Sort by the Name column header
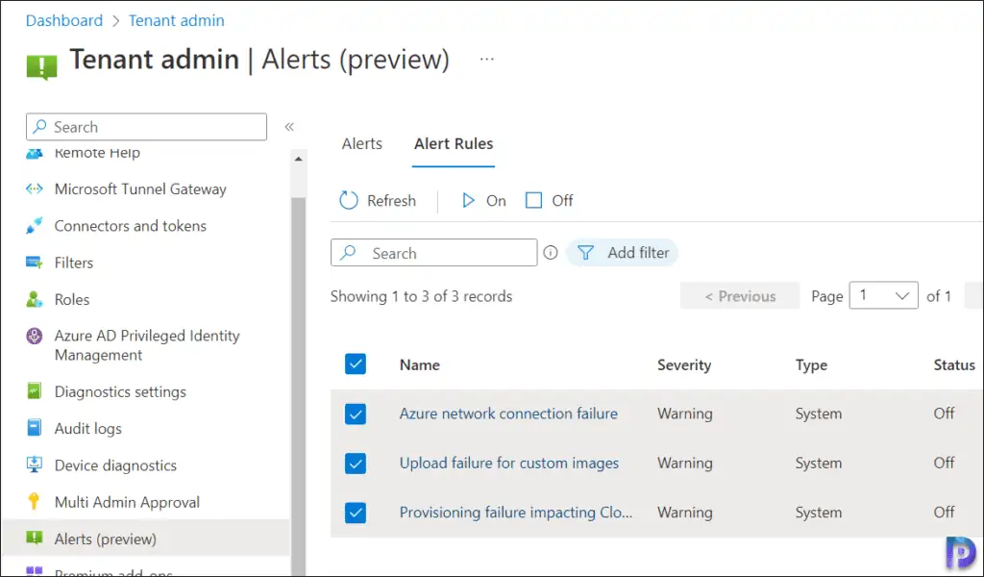The width and height of the screenshot is (984, 577). (419, 364)
